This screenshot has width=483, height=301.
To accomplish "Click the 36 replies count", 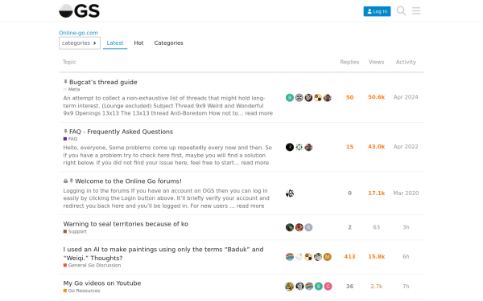I will tap(349, 287).
